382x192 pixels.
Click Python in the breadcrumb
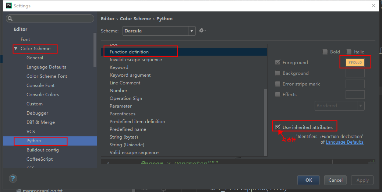165,18
